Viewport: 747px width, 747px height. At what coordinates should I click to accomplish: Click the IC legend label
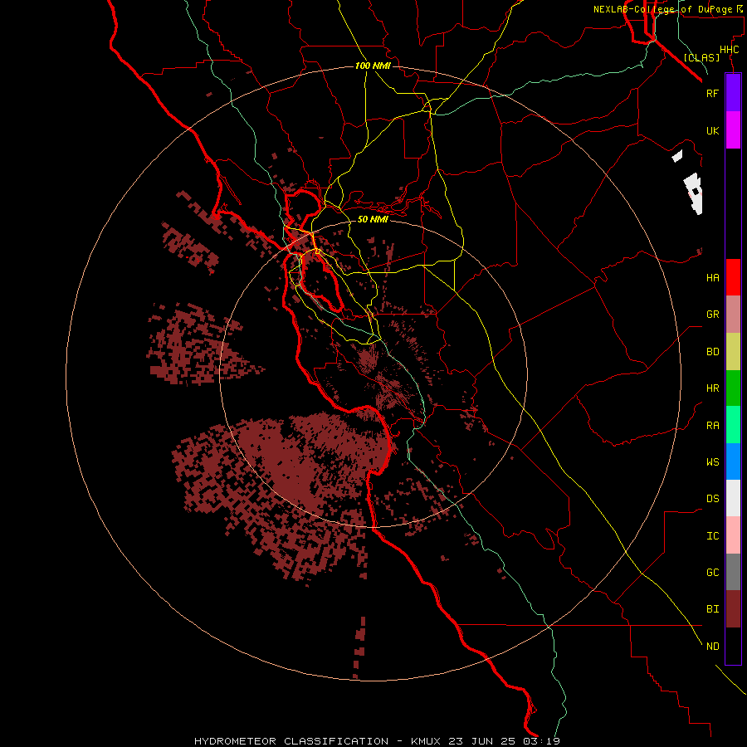(712, 536)
